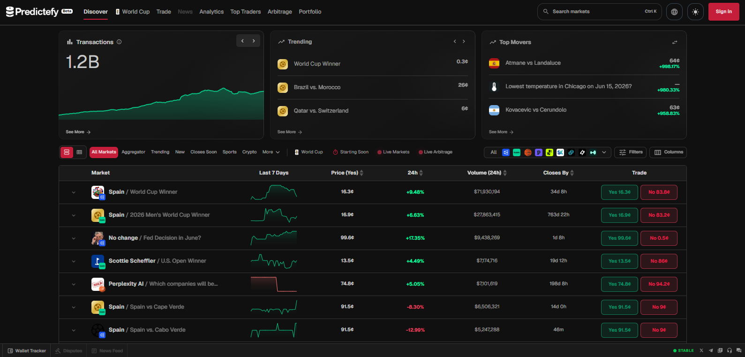This screenshot has height=357, width=745.
Task: Show info about Transactions
Action: click(119, 42)
